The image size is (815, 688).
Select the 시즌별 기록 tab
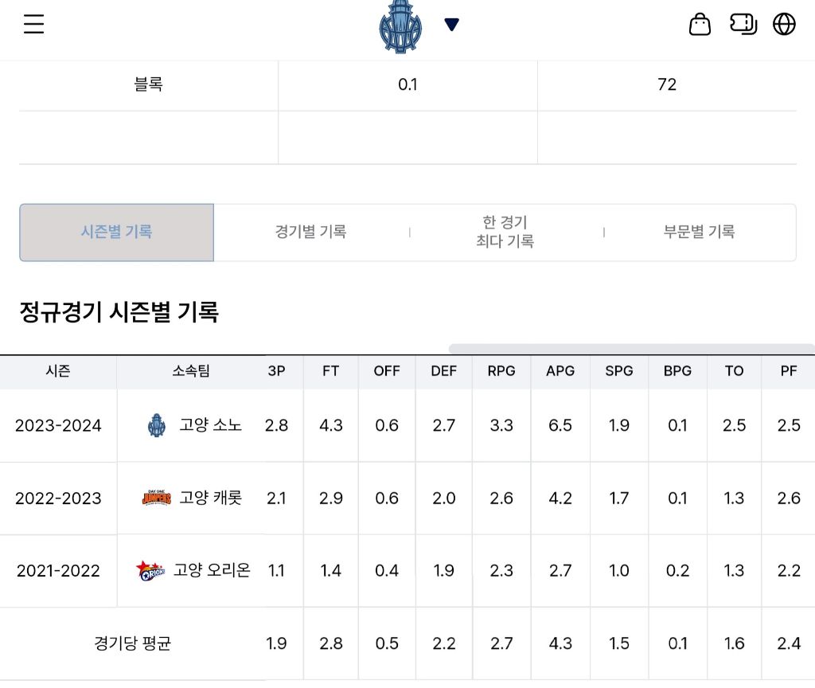[117, 233]
